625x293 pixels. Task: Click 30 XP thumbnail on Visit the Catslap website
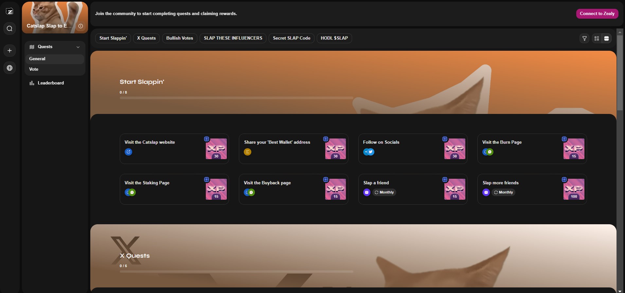point(216,149)
